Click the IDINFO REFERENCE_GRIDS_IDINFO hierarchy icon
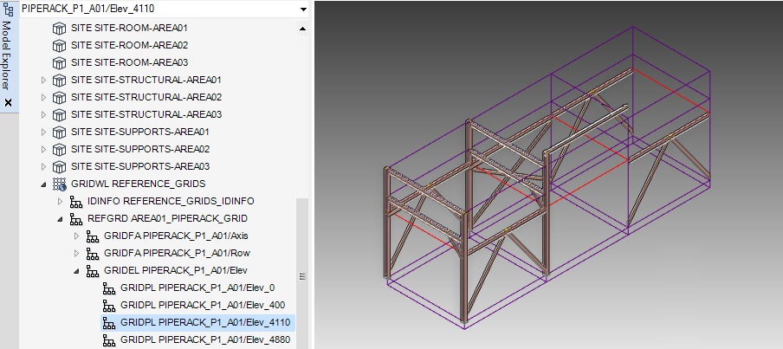 click(76, 201)
